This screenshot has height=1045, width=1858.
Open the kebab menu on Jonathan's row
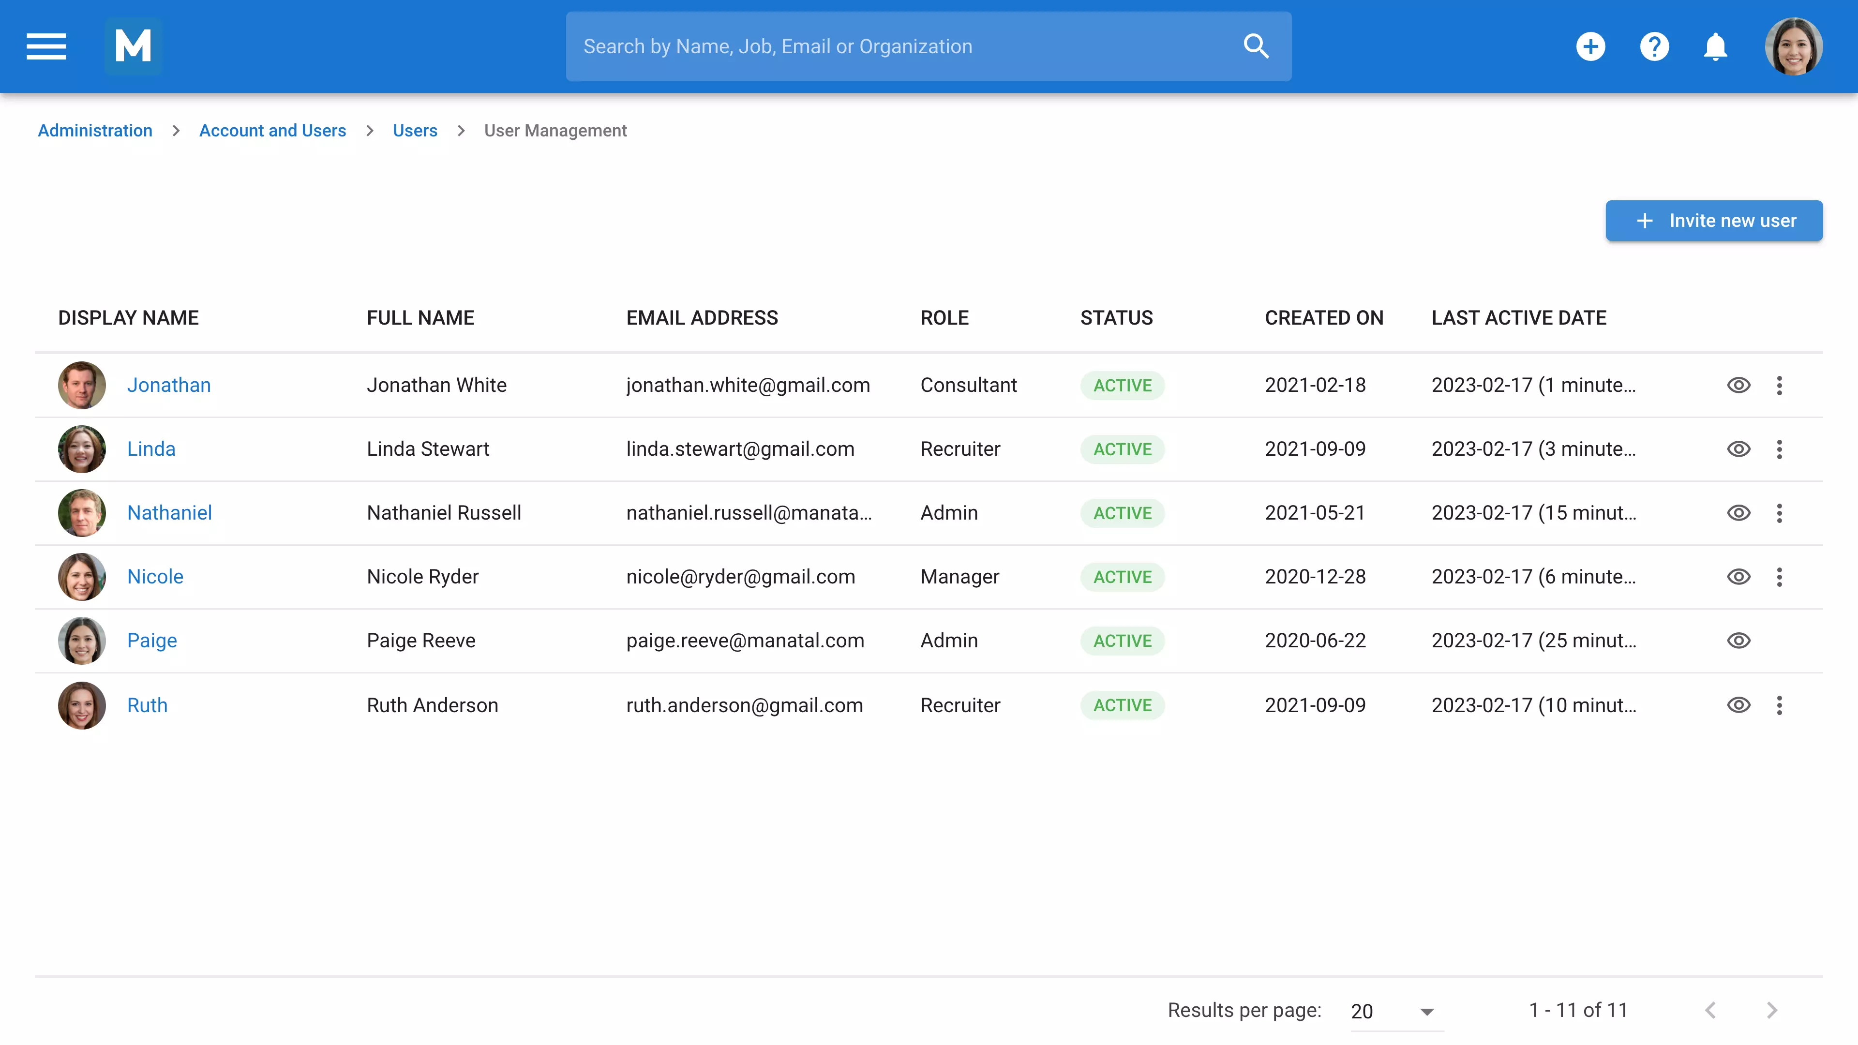click(1780, 385)
